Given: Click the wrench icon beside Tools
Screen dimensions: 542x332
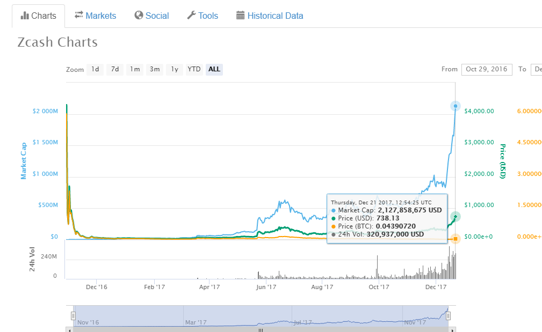Looking at the screenshot, I should point(191,15).
